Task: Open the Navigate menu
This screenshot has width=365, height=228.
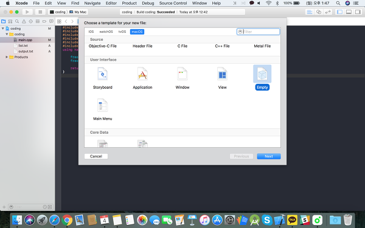Action: click(92, 3)
